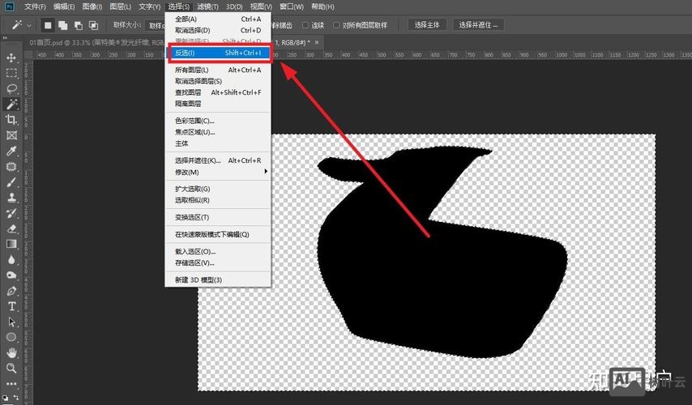Select the History Brush tool
This screenshot has height=405, width=692.
tap(11, 213)
